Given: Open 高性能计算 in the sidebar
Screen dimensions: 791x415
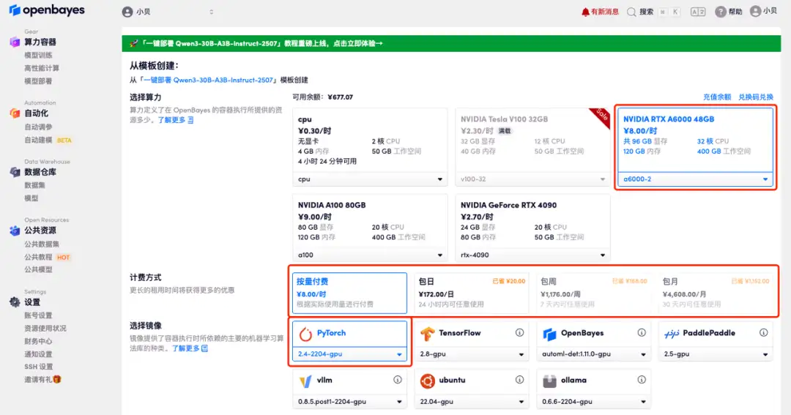Looking at the screenshot, I should [x=41, y=68].
